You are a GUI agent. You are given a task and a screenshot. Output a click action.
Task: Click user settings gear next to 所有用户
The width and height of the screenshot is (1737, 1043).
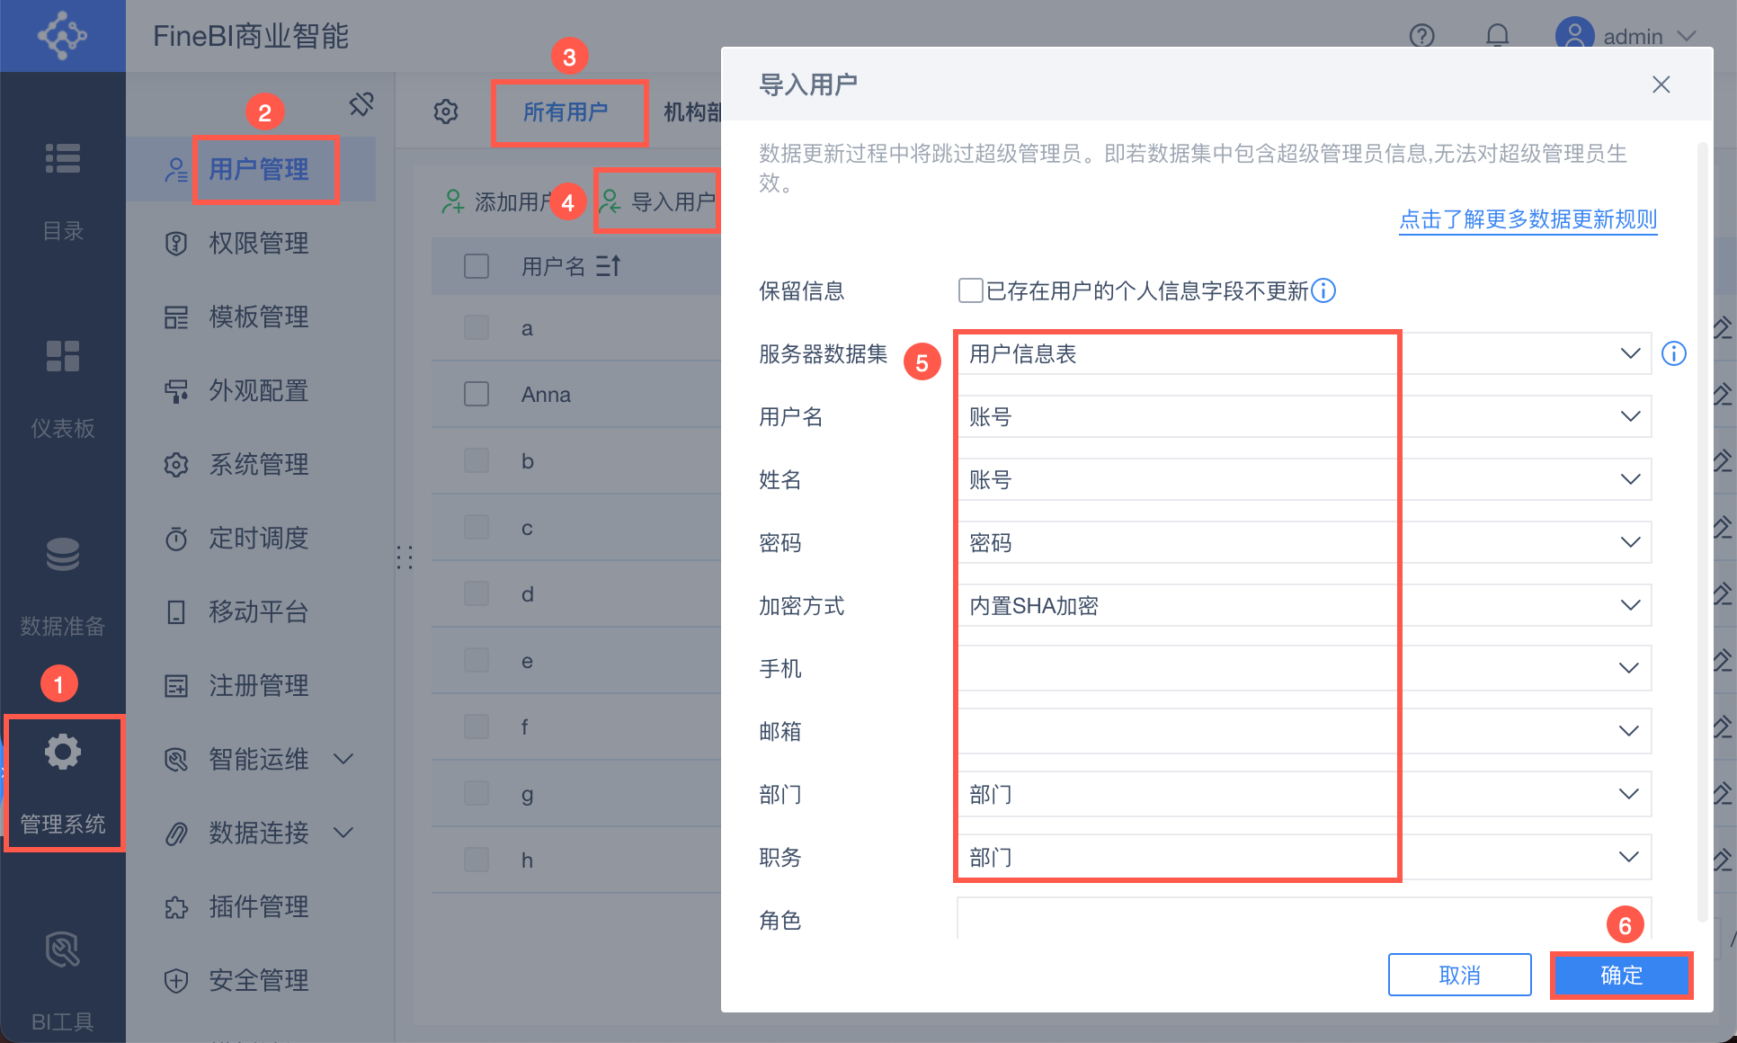tap(446, 111)
